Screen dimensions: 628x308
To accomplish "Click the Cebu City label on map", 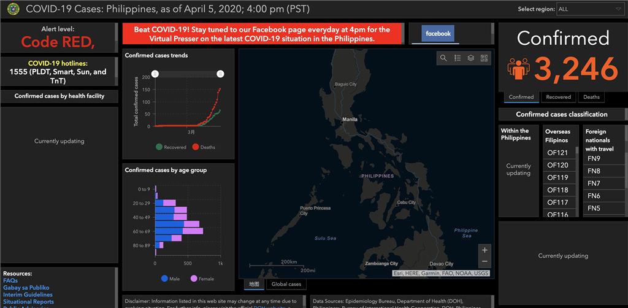I will pyautogui.click(x=407, y=202).
